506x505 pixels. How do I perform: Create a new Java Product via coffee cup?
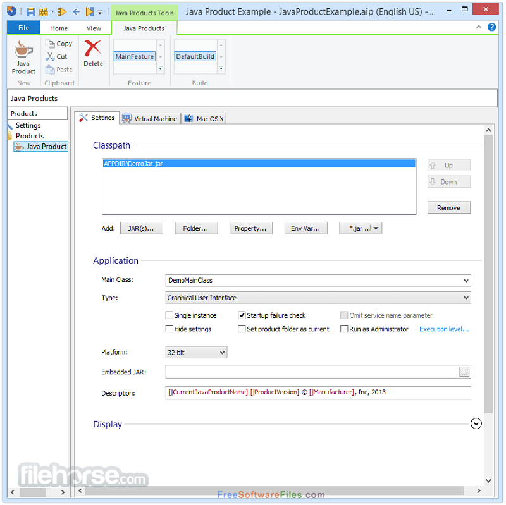pos(23,57)
